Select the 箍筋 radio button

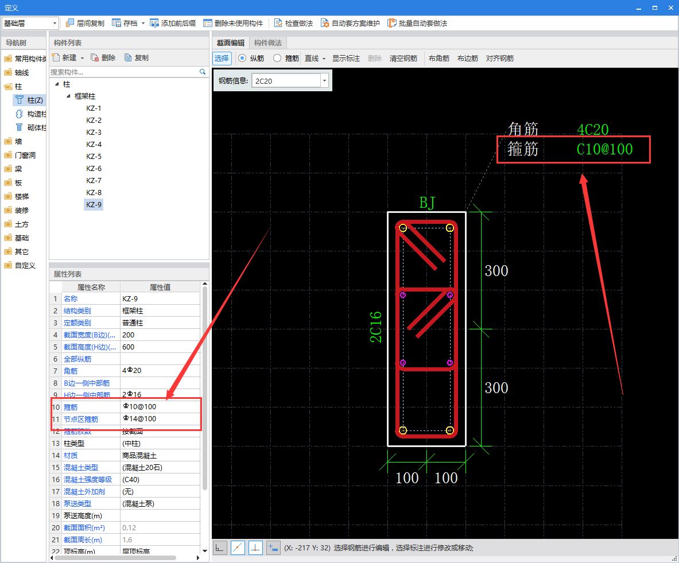(277, 58)
